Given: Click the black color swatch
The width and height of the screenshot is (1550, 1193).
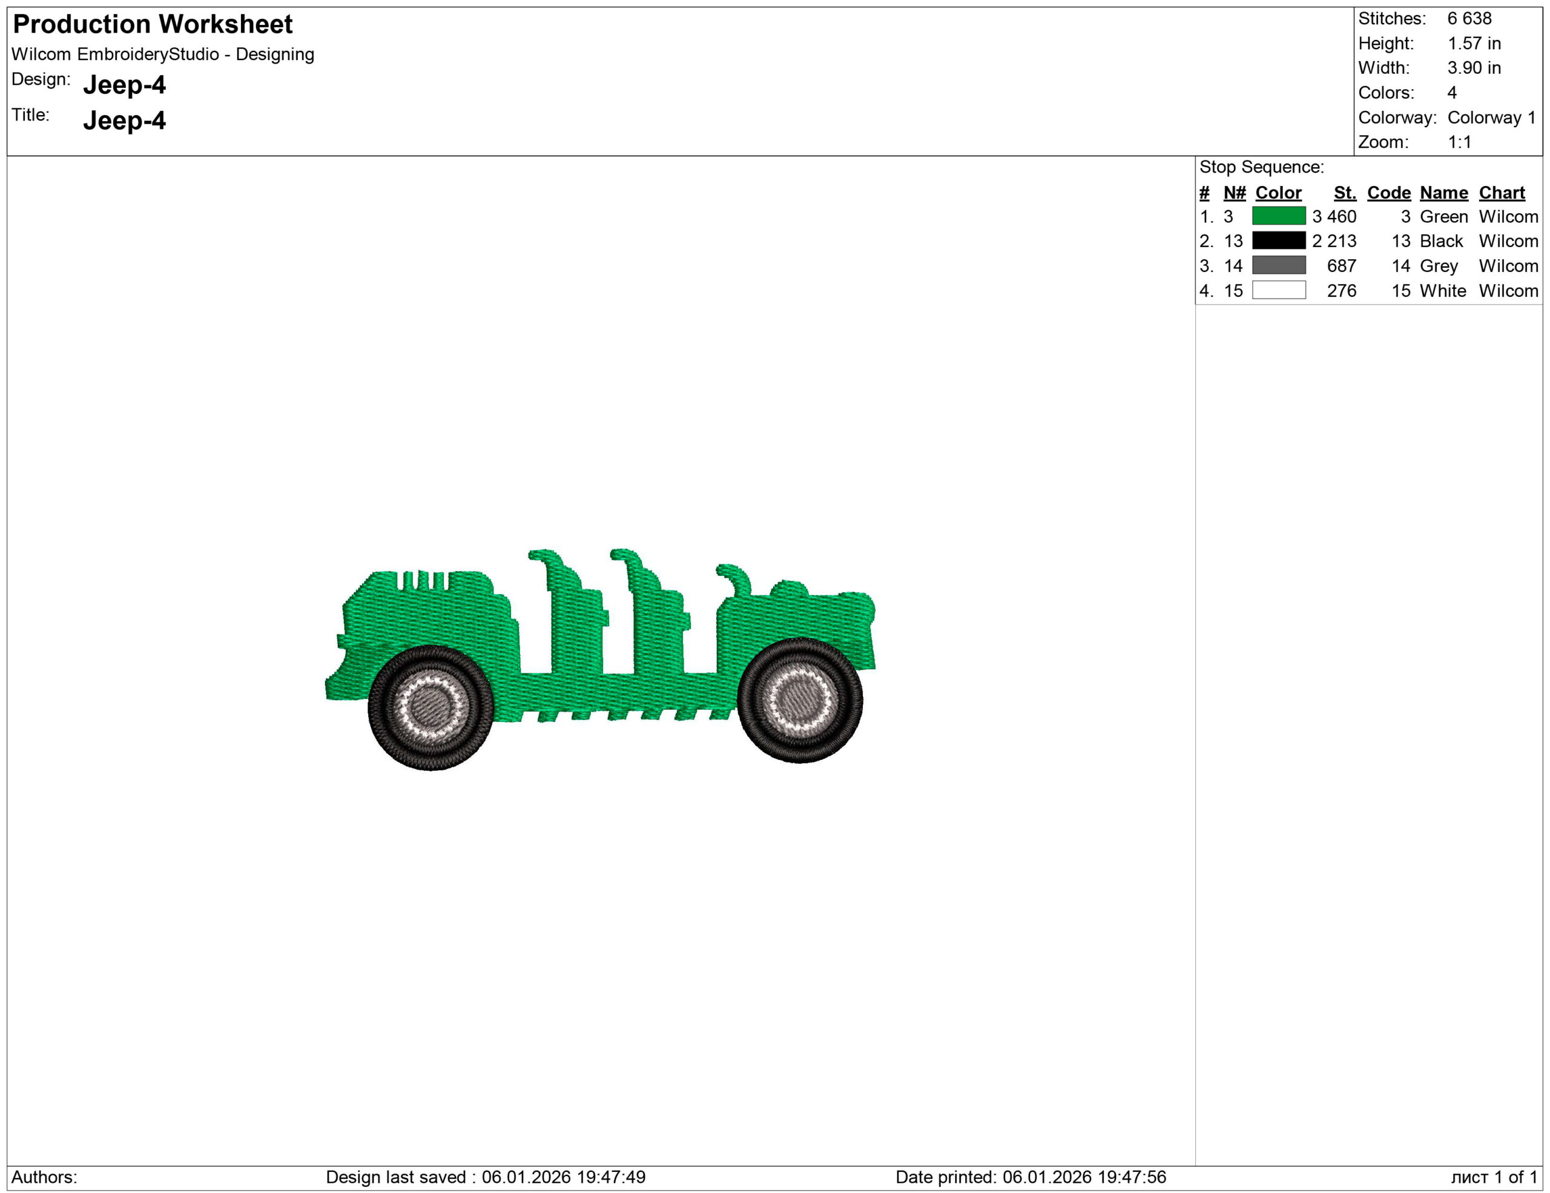Looking at the screenshot, I should tap(1278, 240).
